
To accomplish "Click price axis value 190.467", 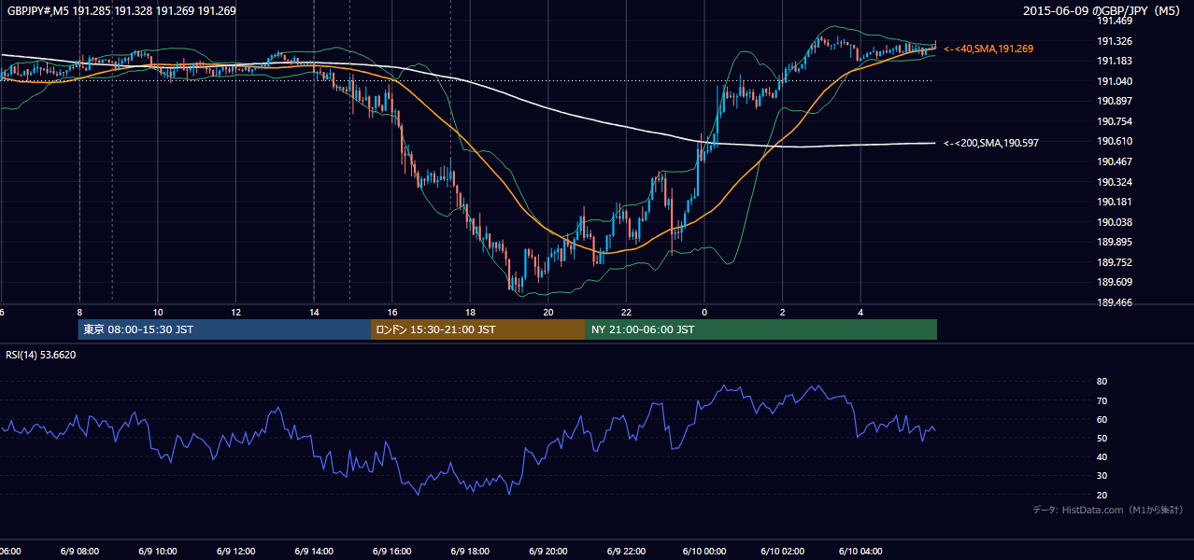I will coord(1115,161).
